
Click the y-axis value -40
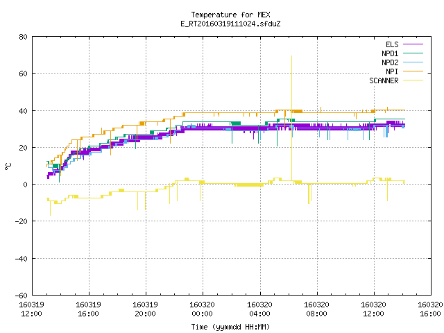[22, 259]
